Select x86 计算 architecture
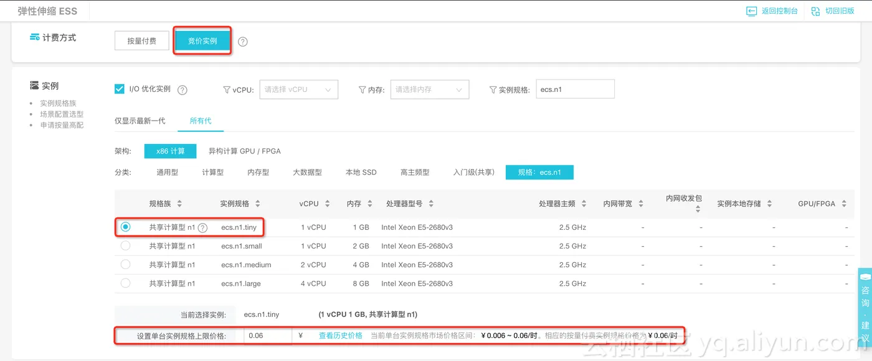This screenshot has width=872, height=361. (171, 151)
